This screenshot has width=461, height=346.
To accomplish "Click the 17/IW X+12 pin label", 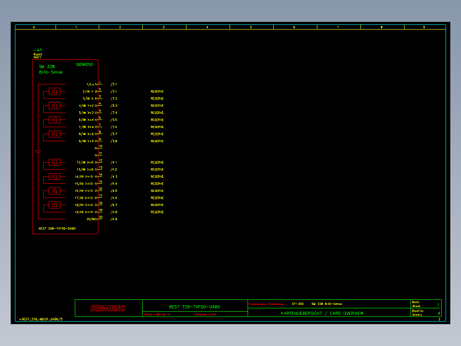I will tap(84, 198).
